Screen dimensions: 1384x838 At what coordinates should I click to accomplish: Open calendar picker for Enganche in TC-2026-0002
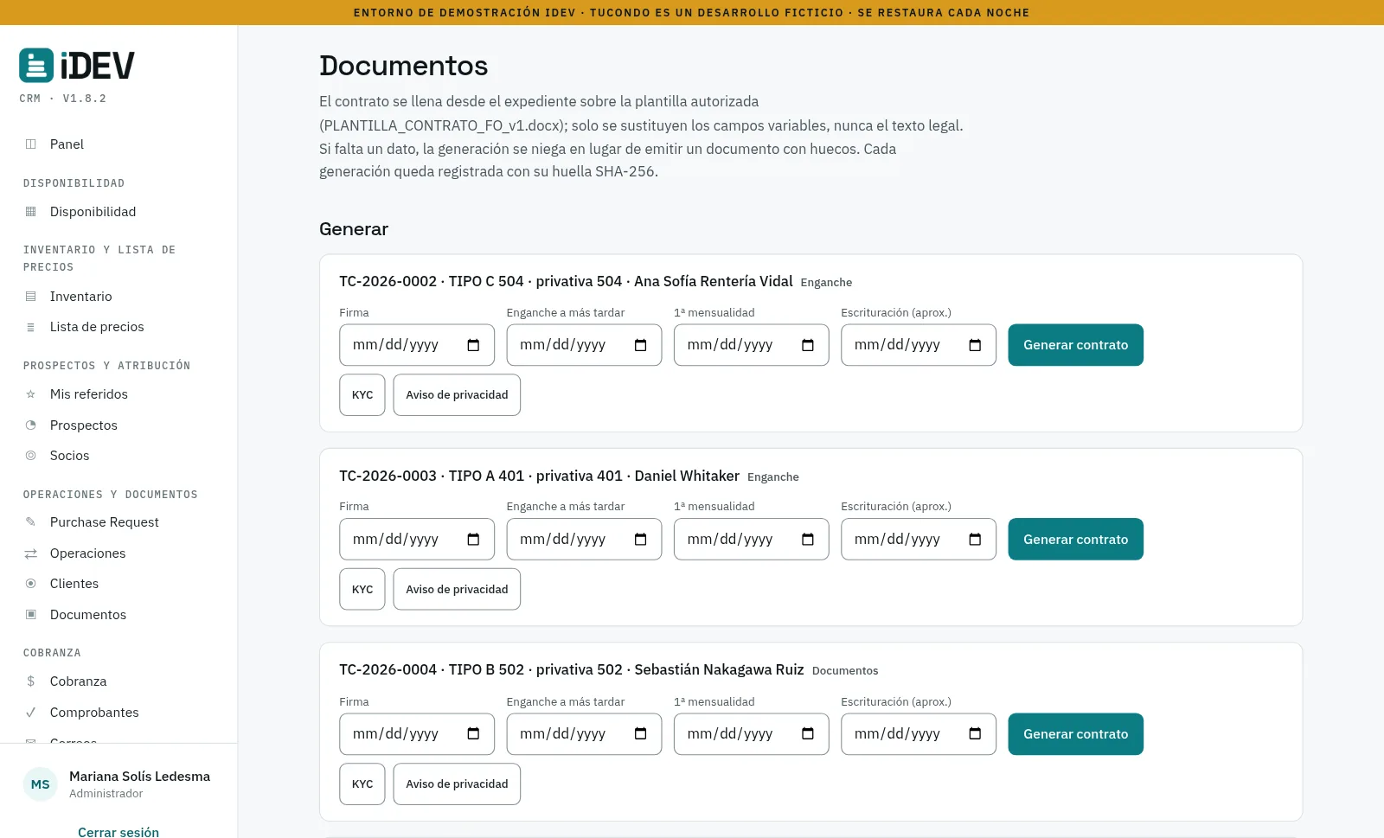(x=640, y=345)
